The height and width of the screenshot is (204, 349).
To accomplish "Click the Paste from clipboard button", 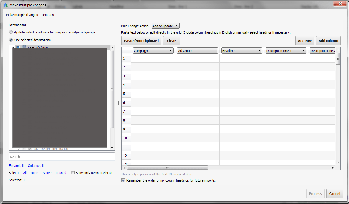I will click(x=141, y=40).
